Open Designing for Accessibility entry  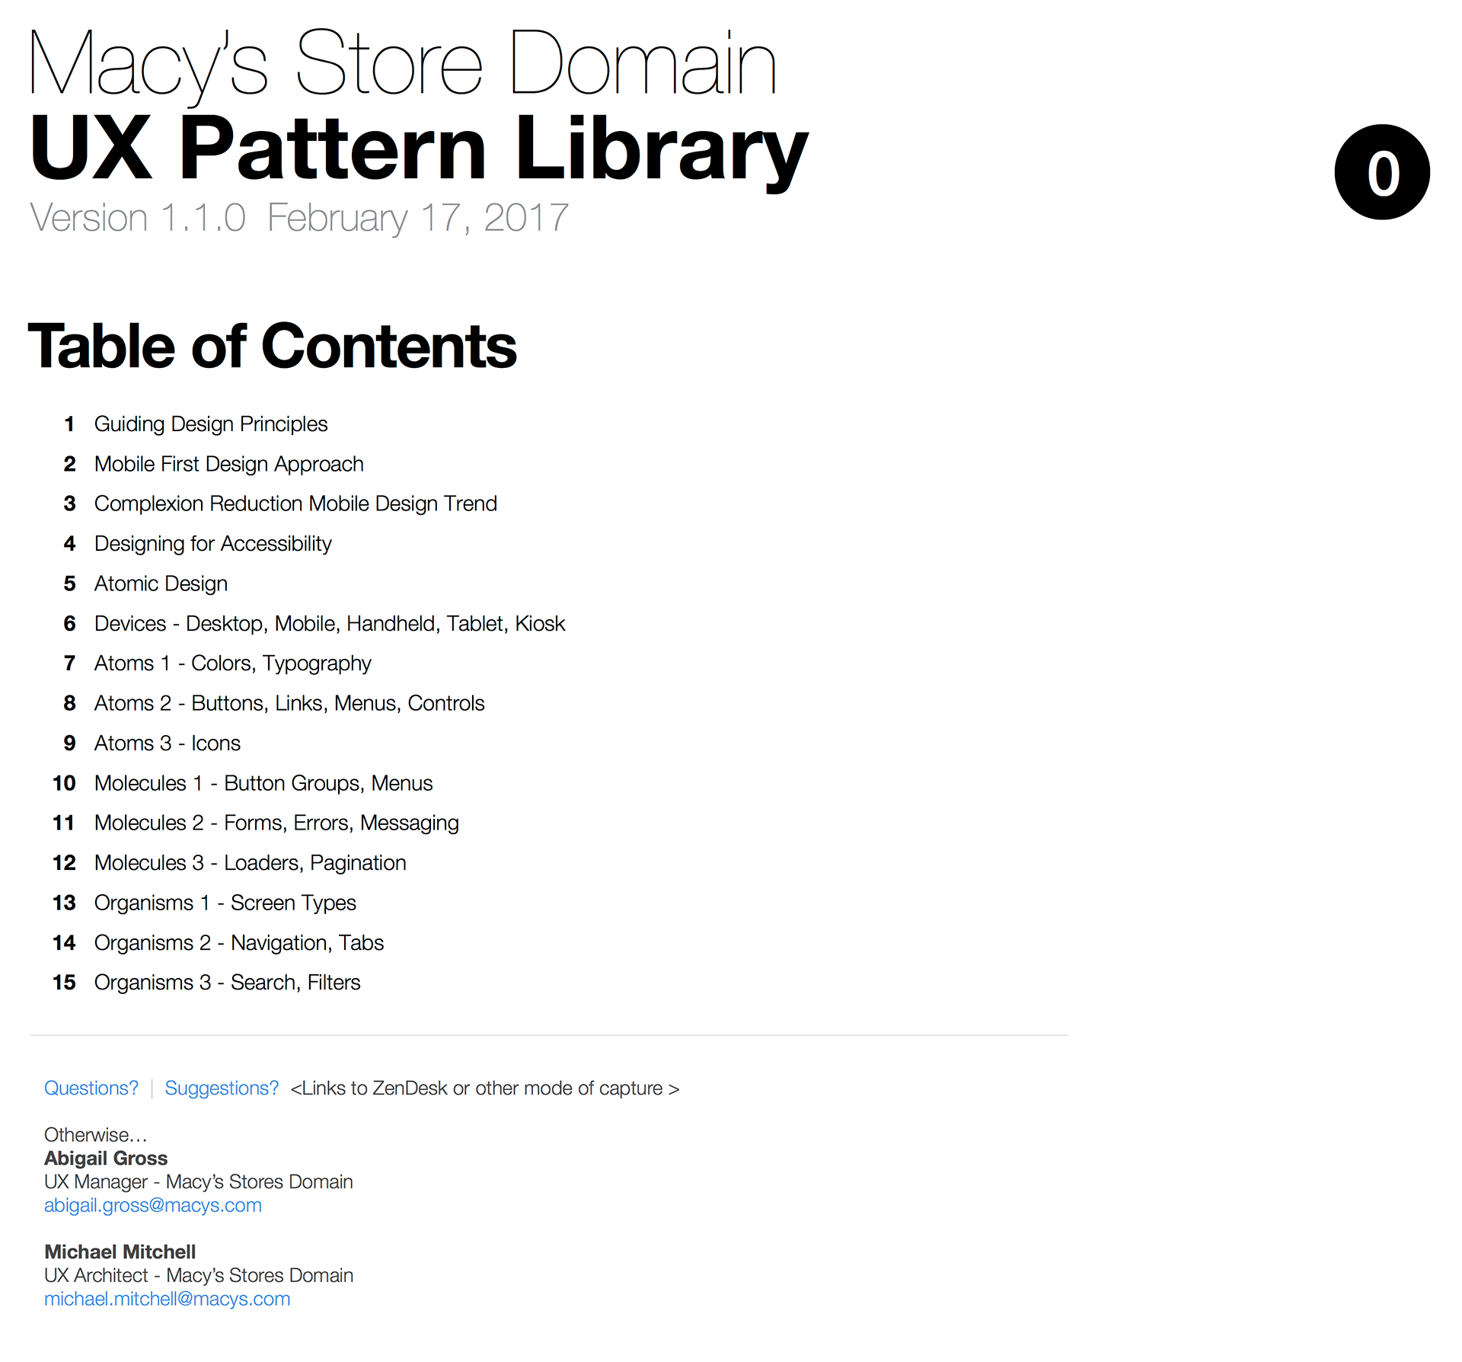(213, 544)
